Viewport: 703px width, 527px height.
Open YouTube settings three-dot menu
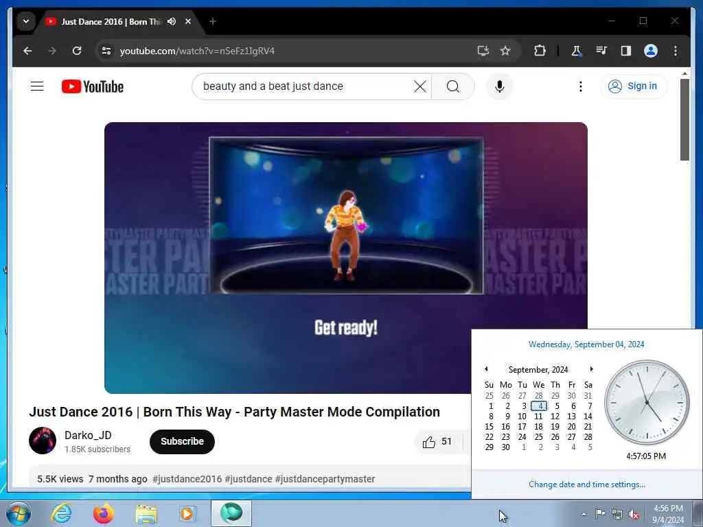click(x=581, y=86)
